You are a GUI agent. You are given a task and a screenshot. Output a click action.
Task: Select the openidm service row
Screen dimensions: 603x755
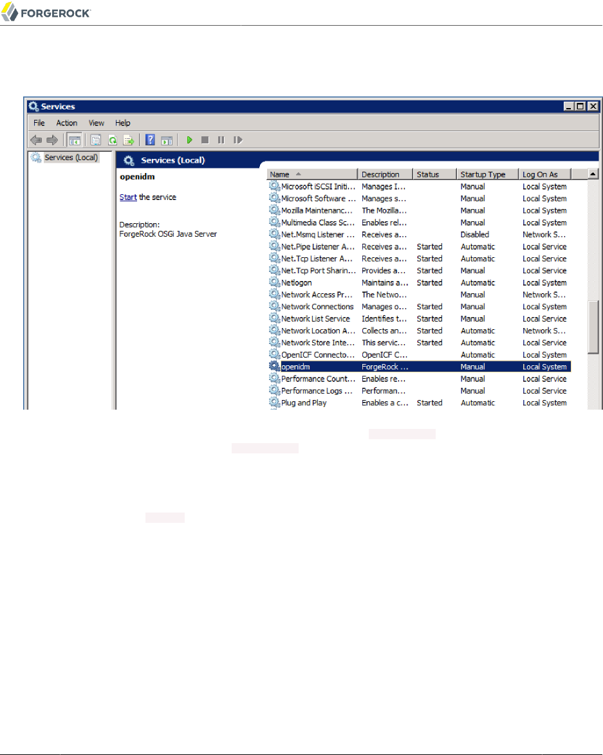420,367
